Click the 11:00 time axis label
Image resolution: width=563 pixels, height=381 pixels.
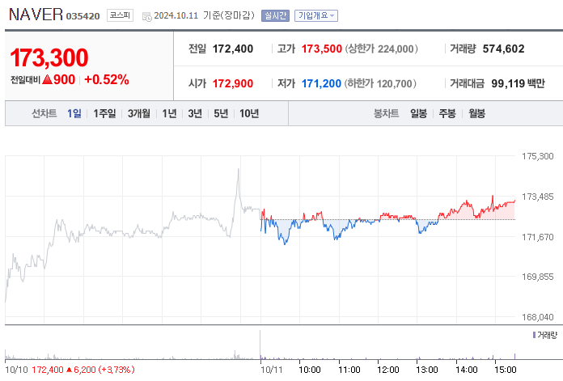(x=349, y=370)
